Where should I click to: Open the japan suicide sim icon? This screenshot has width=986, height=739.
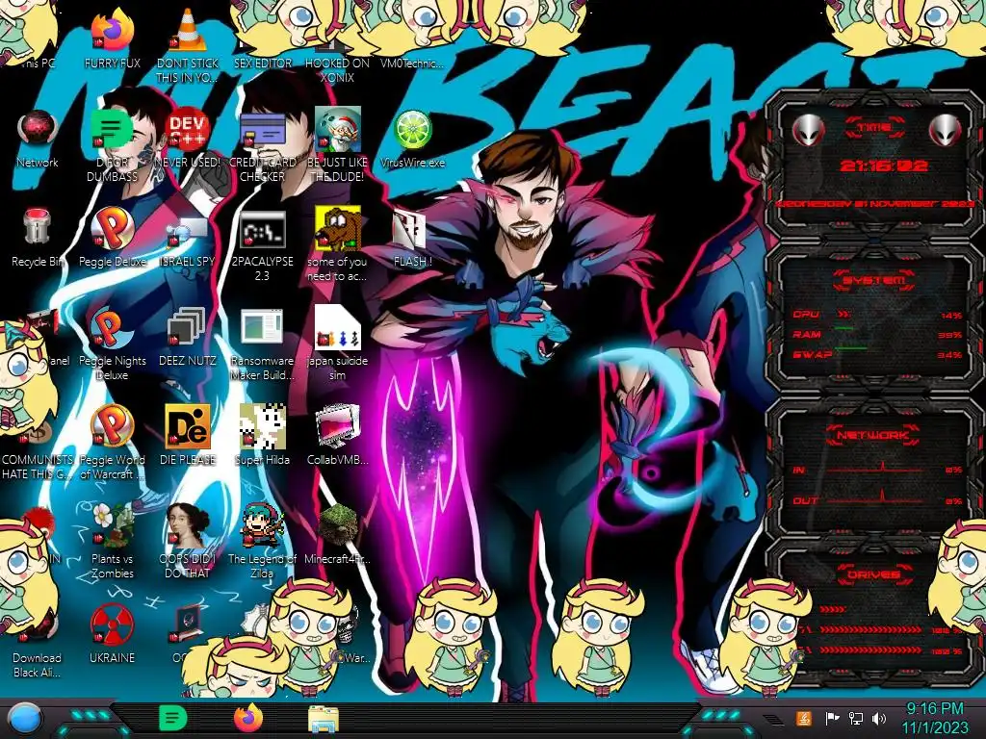[x=337, y=328]
